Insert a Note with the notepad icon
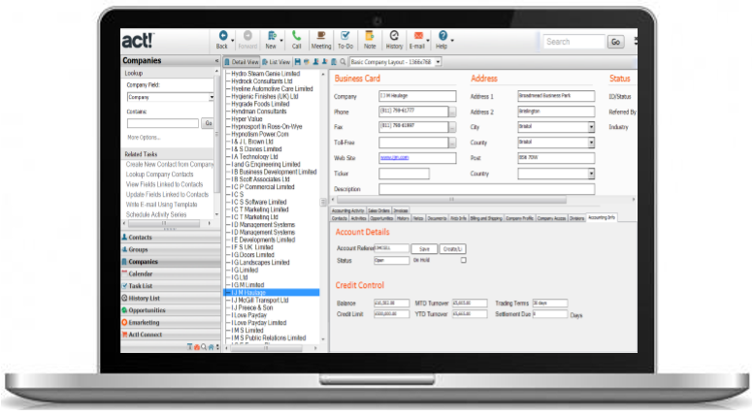The height and width of the screenshot is (415, 755). coord(370,36)
